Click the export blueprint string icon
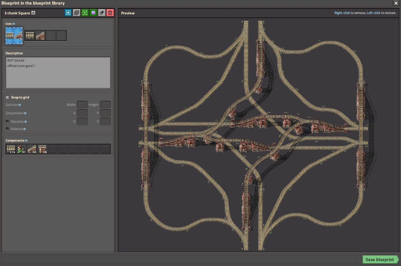401x266 pixels. click(x=102, y=13)
